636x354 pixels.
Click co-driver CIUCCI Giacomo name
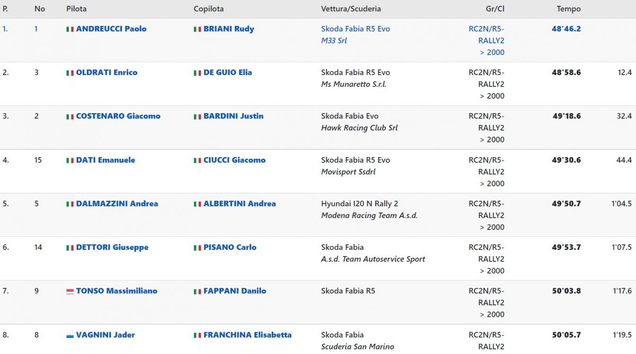tap(234, 160)
